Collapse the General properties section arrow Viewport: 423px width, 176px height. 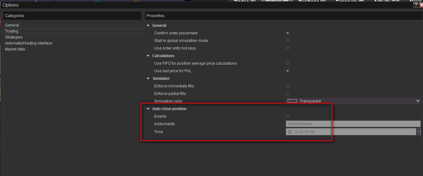pyautogui.click(x=148, y=26)
